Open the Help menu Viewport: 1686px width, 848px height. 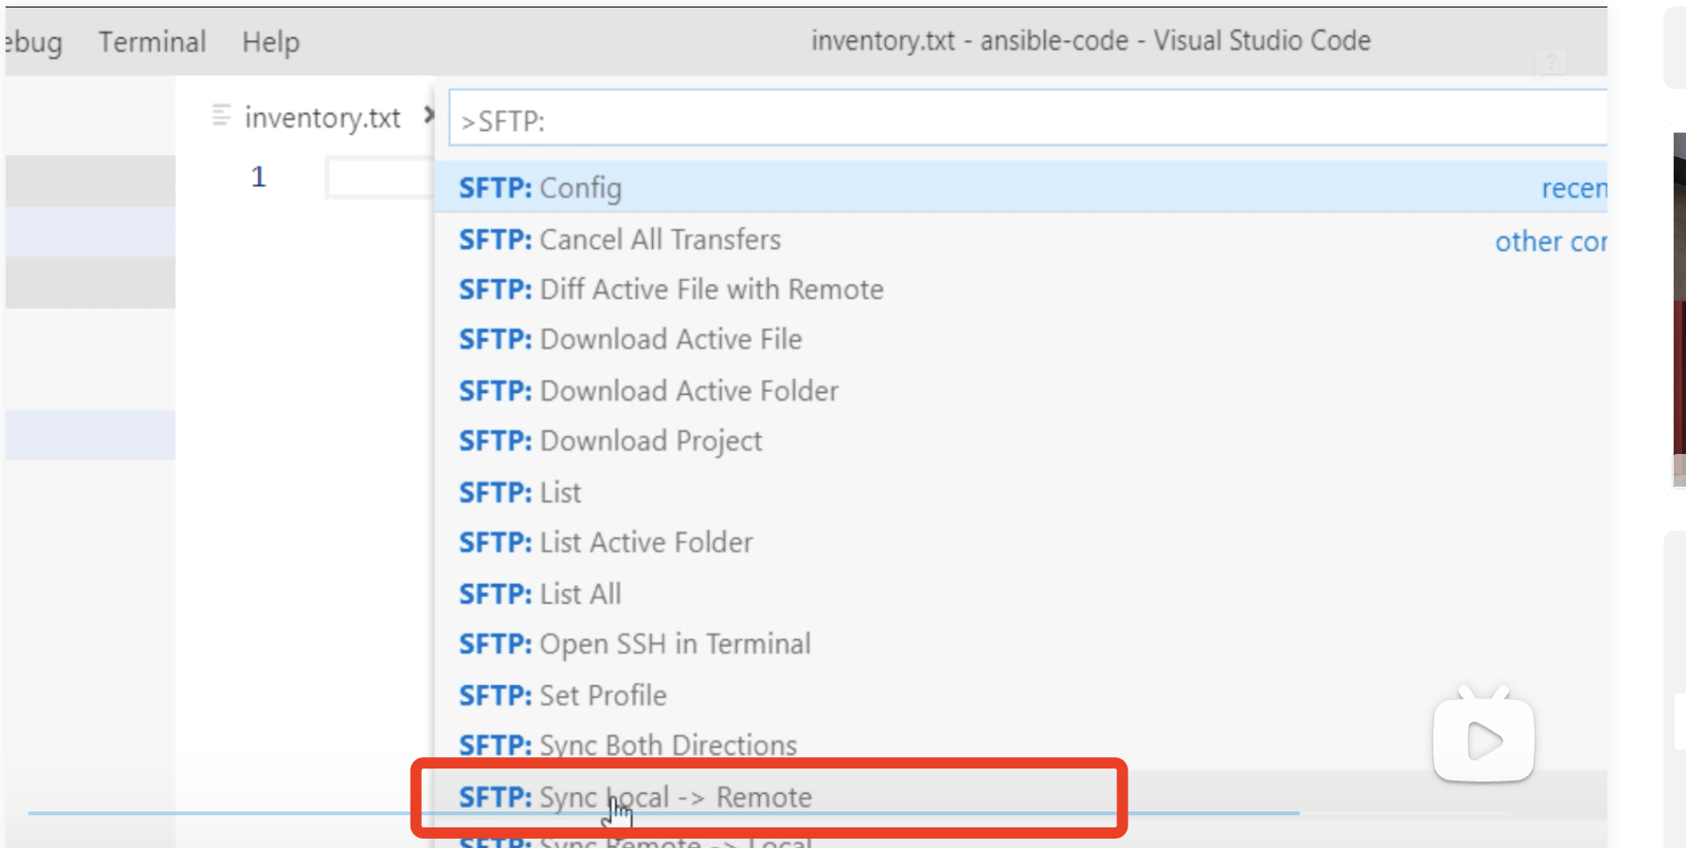270,42
